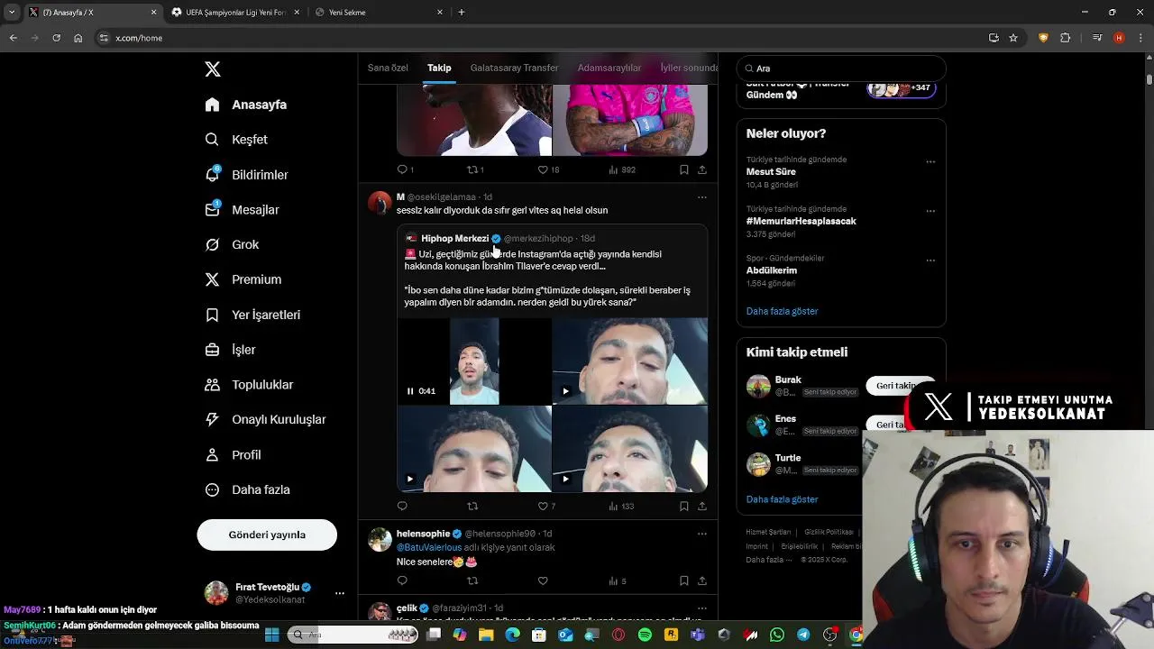Open the Mesut Süre trending topic
The height and width of the screenshot is (649, 1154).
point(771,171)
